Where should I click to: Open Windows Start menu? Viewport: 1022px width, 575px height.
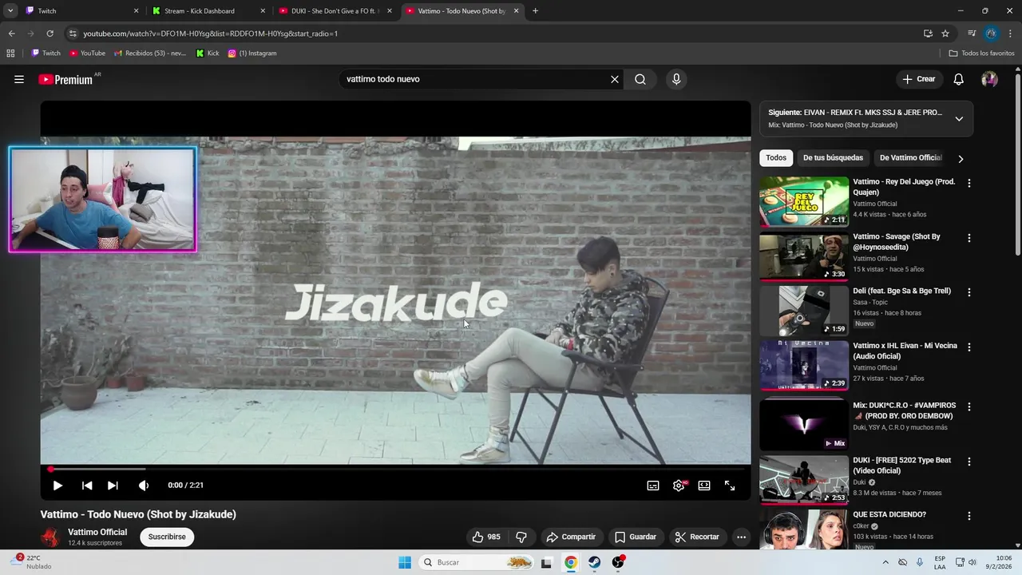[x=405, y=562]
